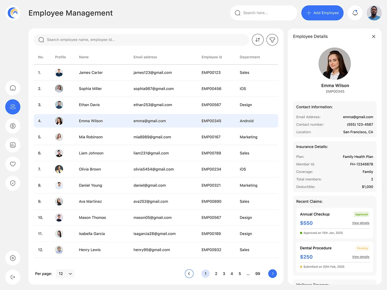Open the Home dashboard from the sidebar
Viewport: 387px width, 290px height.
point(13,88)
